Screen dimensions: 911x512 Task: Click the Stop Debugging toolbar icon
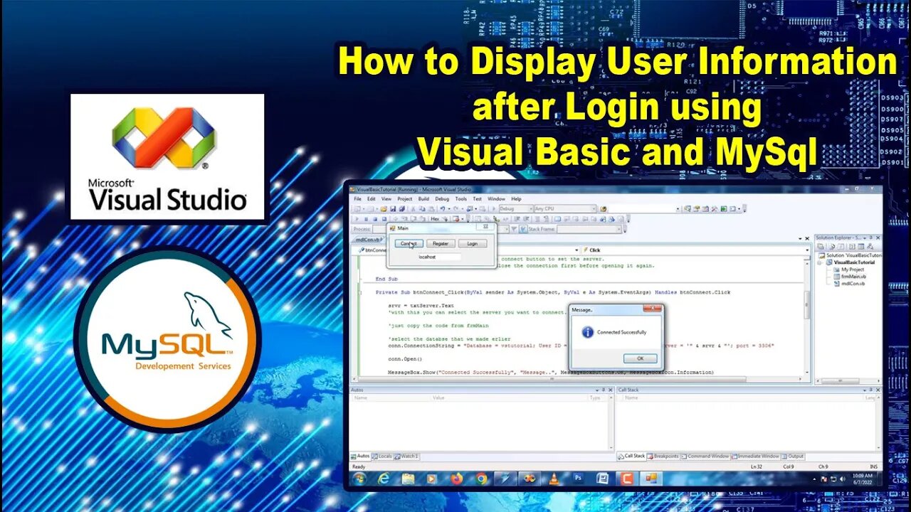[375, 219]
